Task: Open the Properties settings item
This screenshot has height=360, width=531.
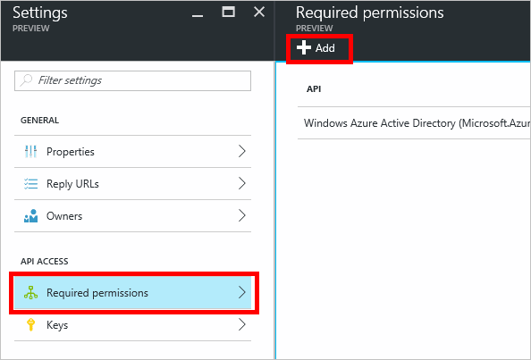Action: pos(132,151)
